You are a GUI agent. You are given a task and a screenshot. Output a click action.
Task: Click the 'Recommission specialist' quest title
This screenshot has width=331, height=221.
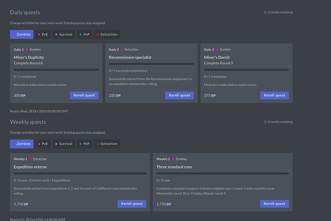click(x=130, y=57)
